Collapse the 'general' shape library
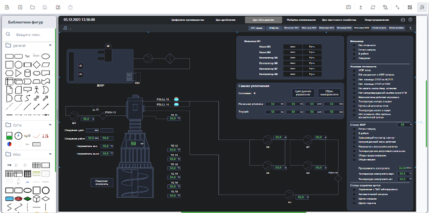The width and height of the screenshot is (429, 213). (x=50, y=45)
